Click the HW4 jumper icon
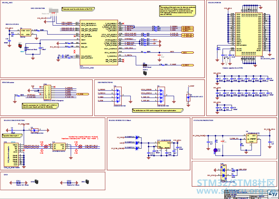 (87, 182)
